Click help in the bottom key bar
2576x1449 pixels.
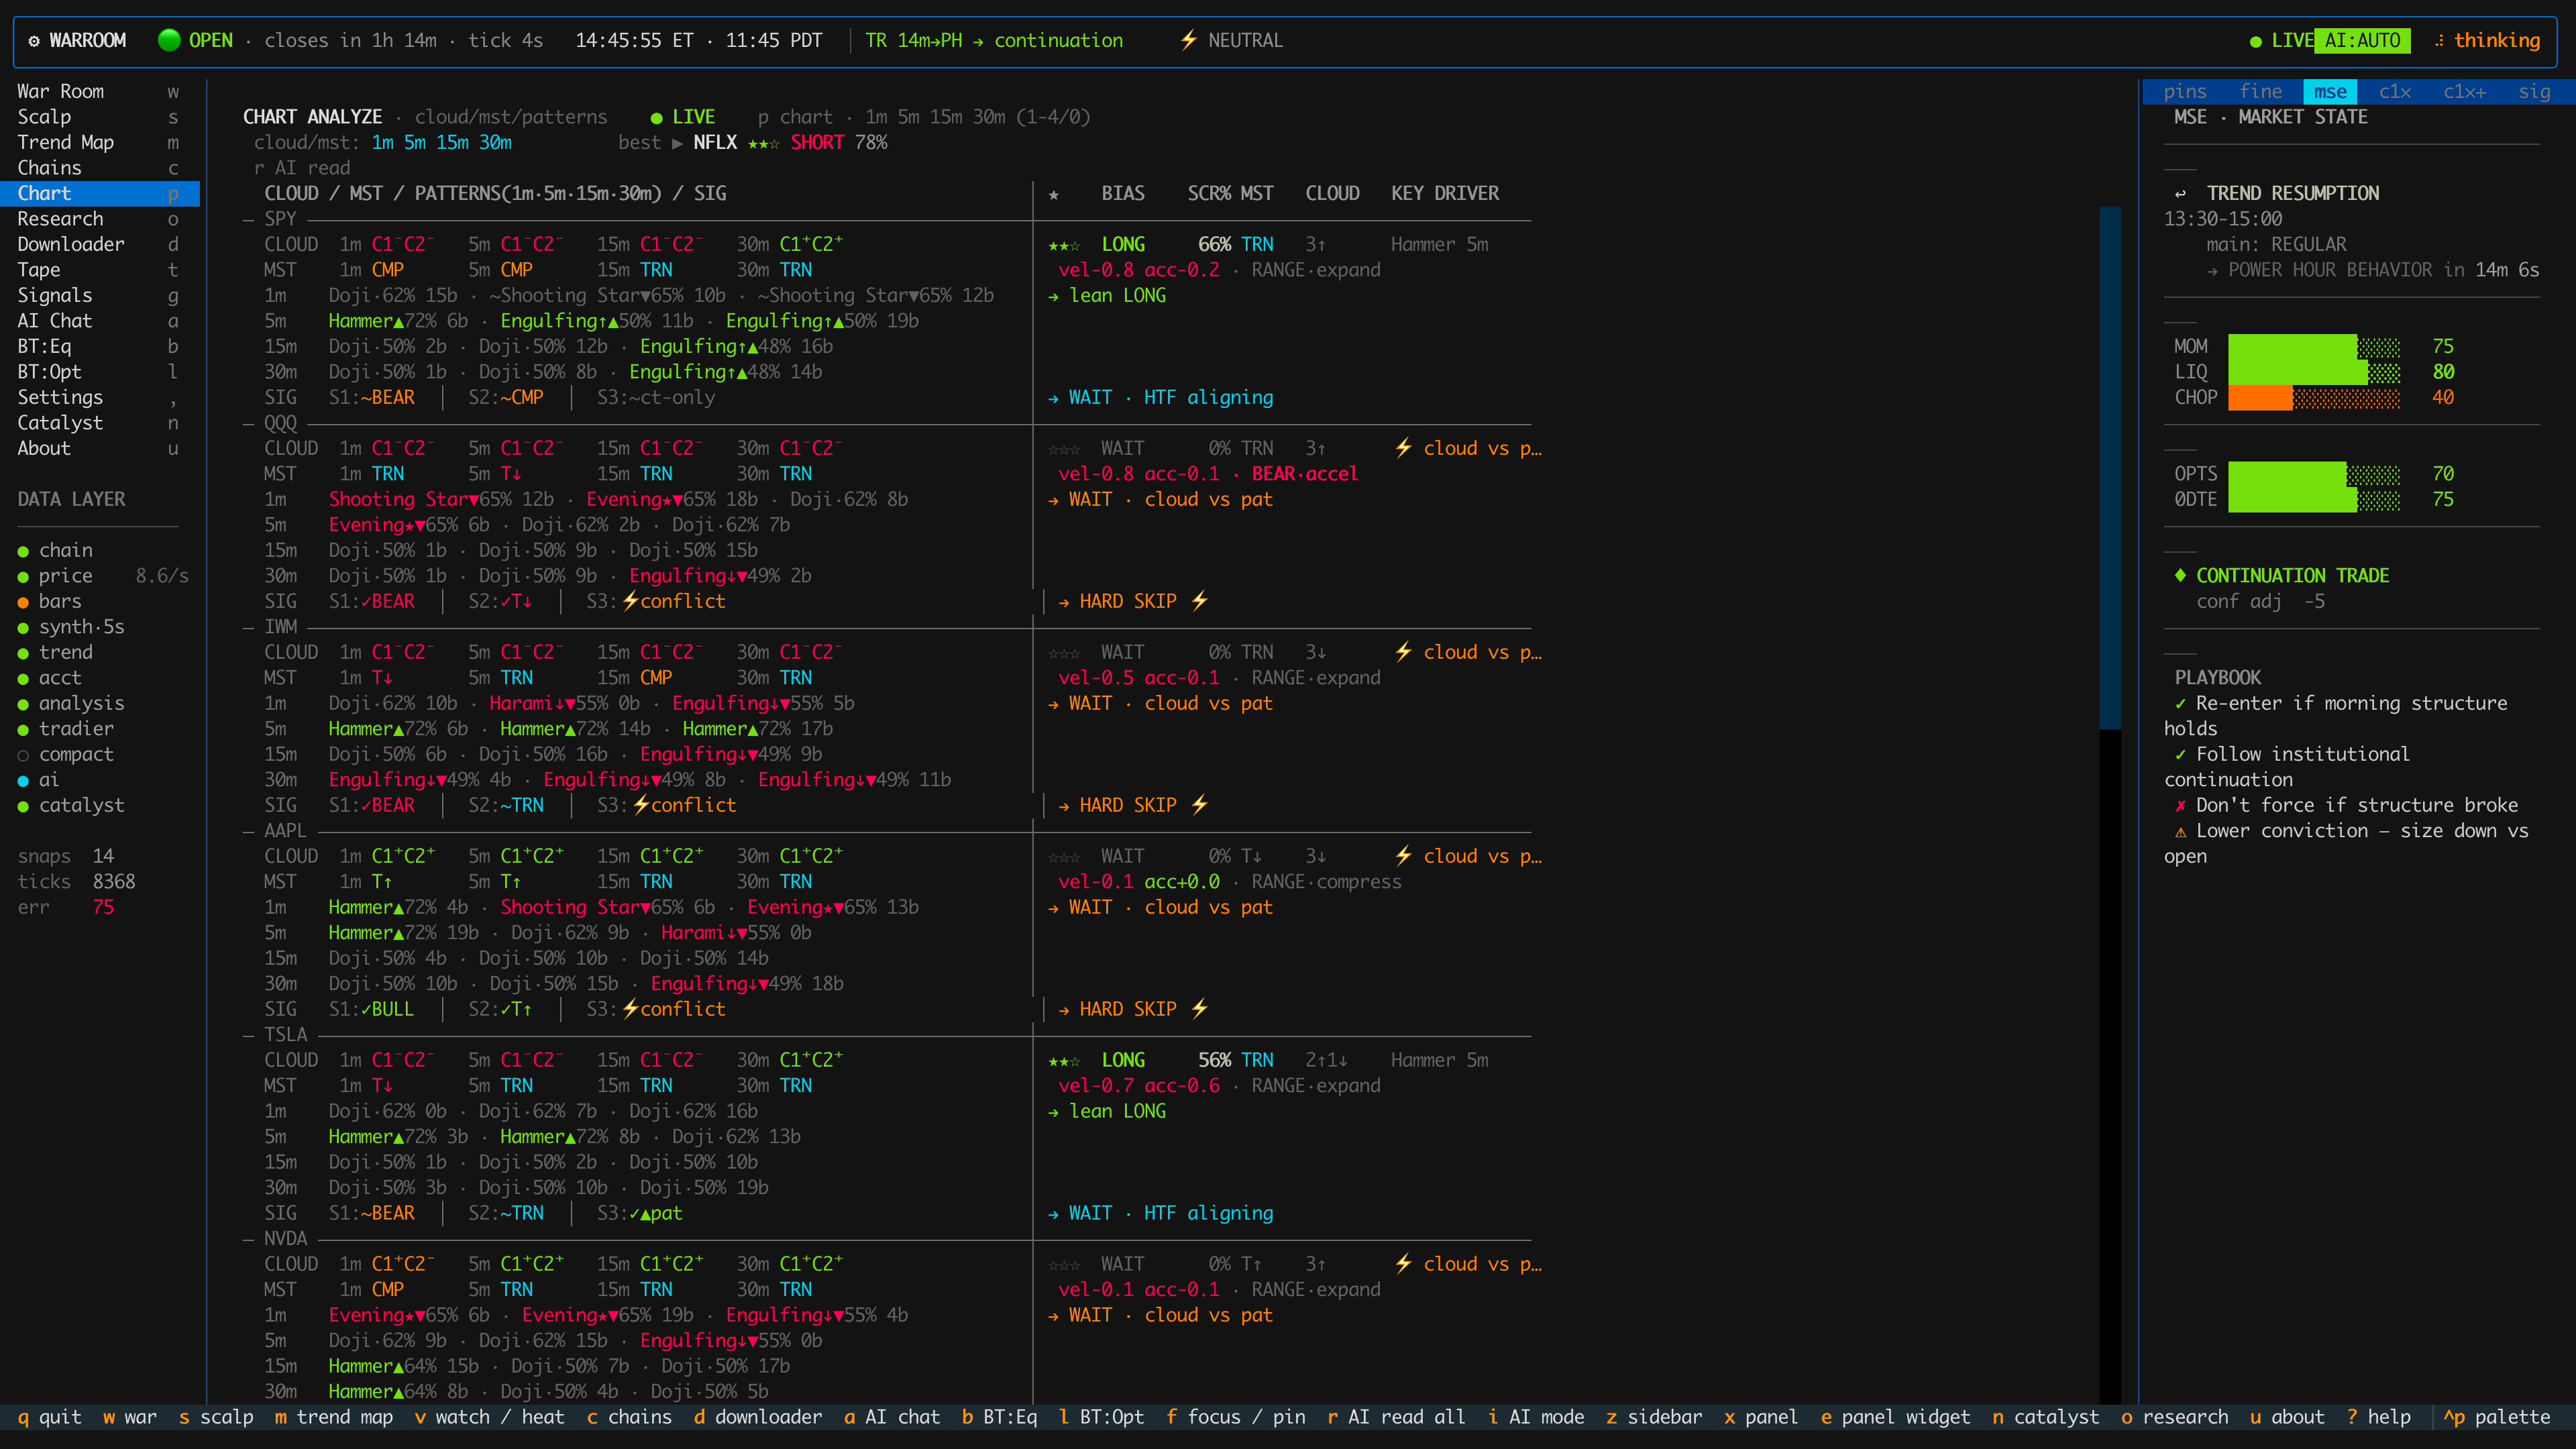(x=2379, y=1418)
